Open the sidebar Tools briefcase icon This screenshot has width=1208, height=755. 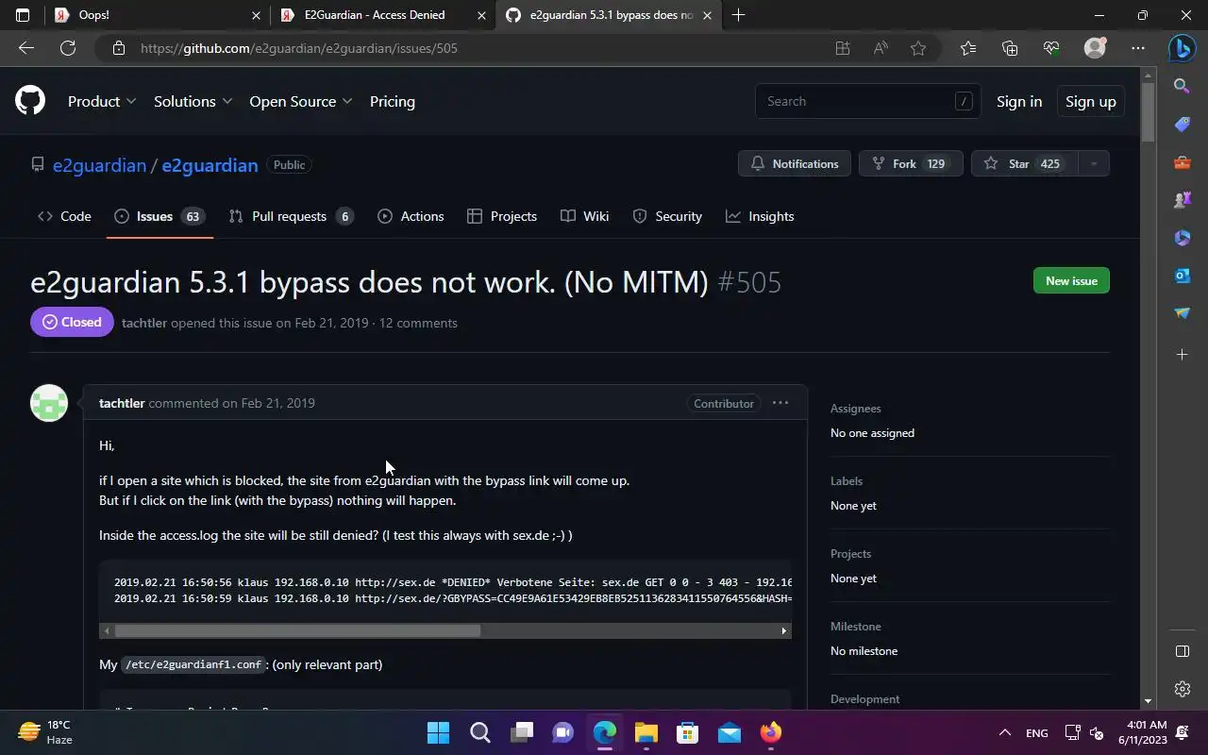pyautogui.click(x=1182, y=161)
